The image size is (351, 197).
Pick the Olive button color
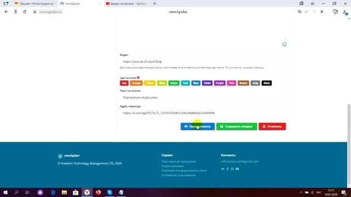point(162,83)
